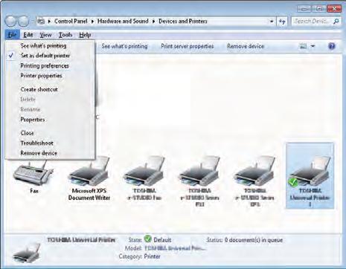The image size is (346, 269).
Task: Click '0 document(s) in queue' status text
Action: pos(254,240)
